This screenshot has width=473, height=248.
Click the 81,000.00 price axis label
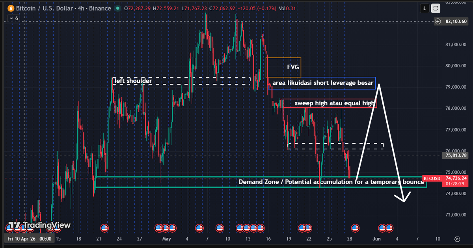(x=456, y=44)
